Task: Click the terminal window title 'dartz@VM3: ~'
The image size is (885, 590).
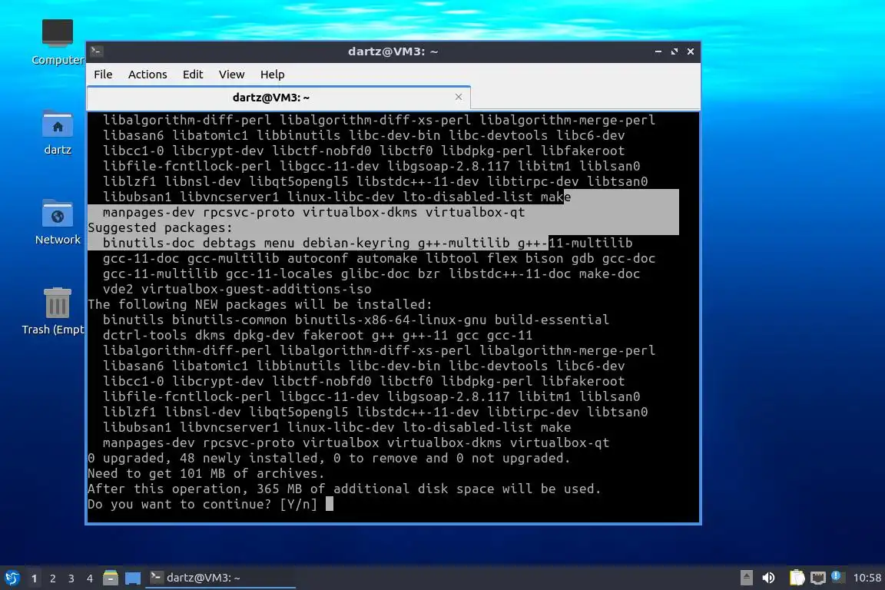Action: point(393,51)
